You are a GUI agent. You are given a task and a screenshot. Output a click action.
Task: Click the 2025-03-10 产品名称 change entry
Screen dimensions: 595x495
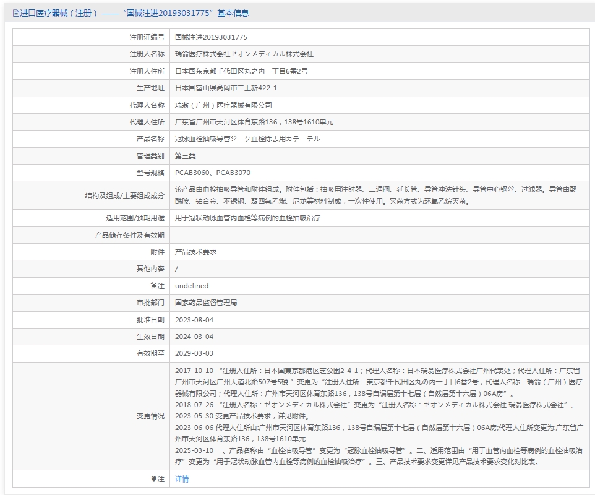pyautogui.click(x=379, y=456)
